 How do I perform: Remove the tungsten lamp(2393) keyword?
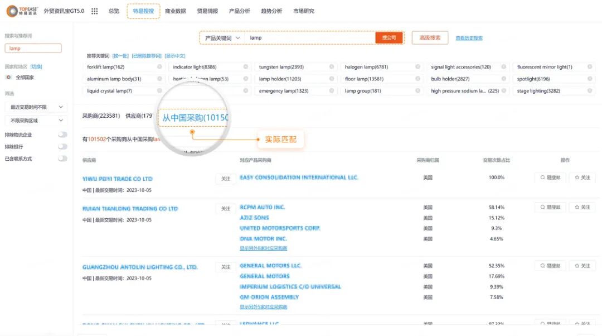tap(331, 67)
